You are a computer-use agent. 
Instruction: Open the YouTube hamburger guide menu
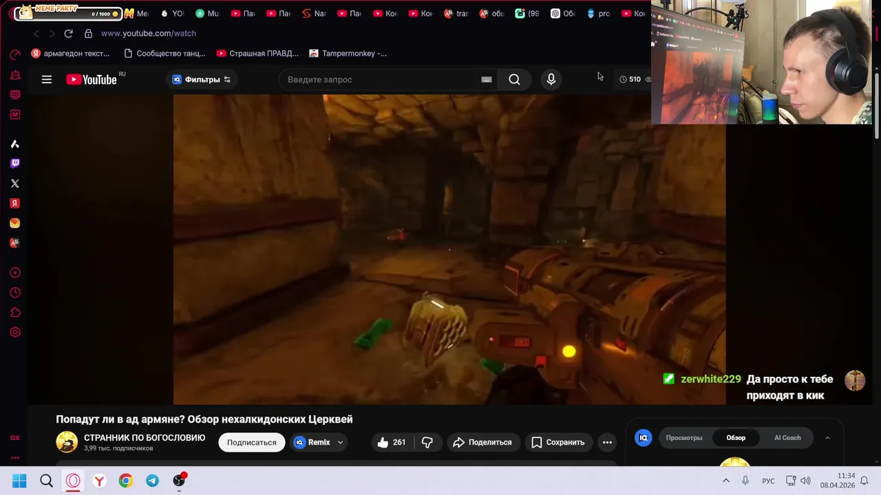[47, 80]
